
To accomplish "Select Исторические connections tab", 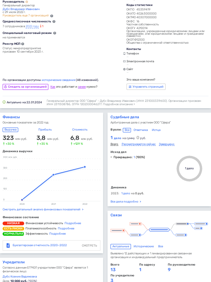I will click(144, 247).
